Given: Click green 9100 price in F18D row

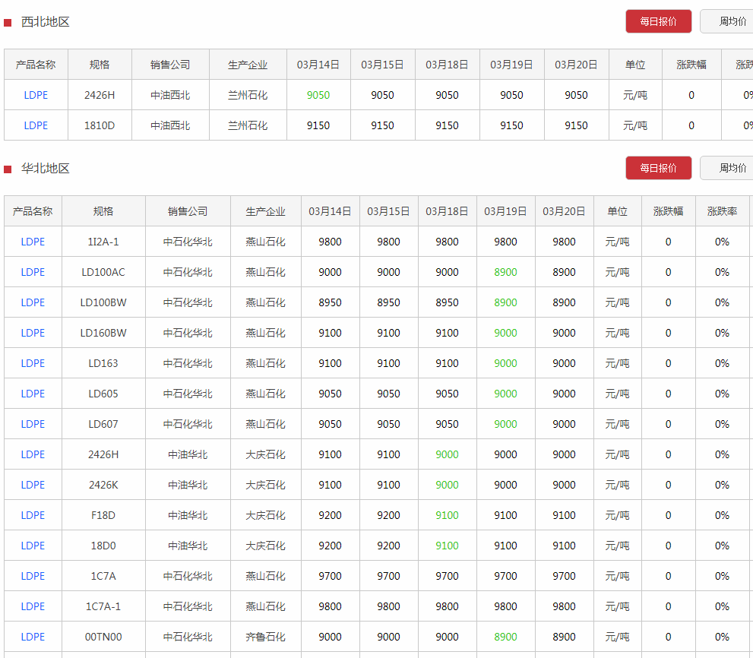Looking at the screenshot, I should tap(447, 515).
